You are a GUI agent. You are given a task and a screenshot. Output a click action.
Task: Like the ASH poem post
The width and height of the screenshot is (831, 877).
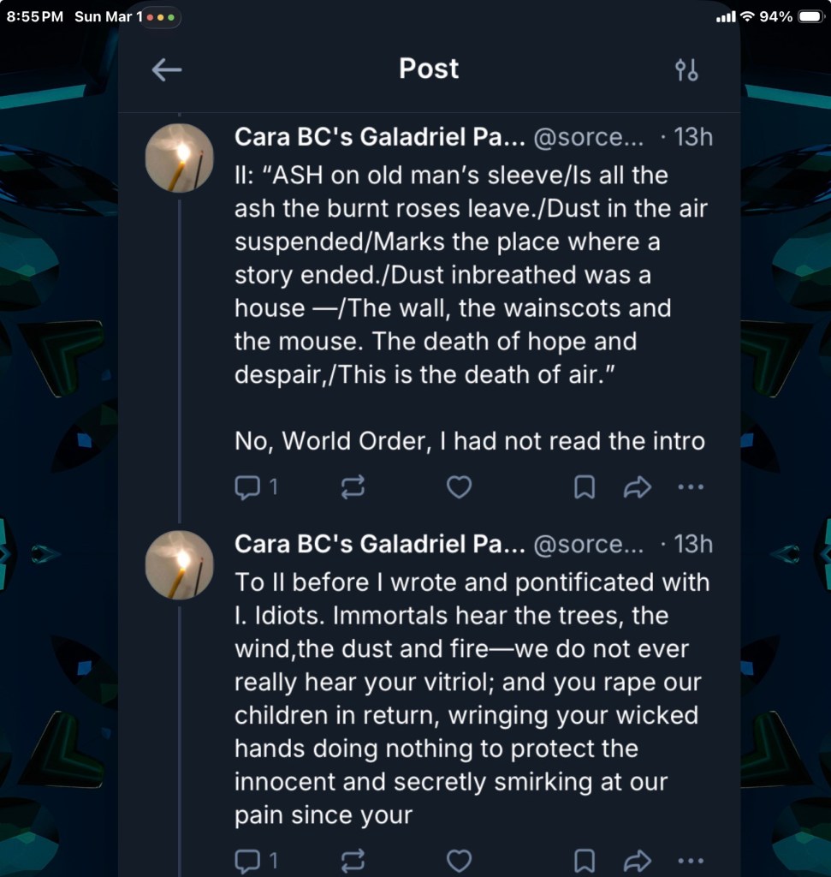tap(460, 487)
